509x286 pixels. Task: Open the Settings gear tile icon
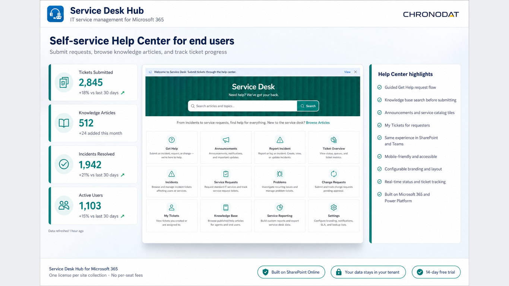[333, 207]
